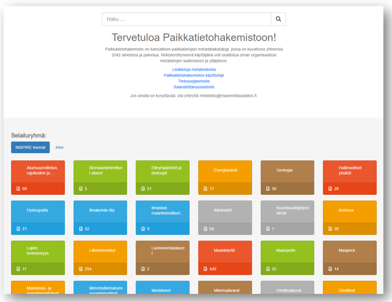Open the Tietosuojaseloste link
The height and width of the screenshot is (302, 392).
pos(194,81)
